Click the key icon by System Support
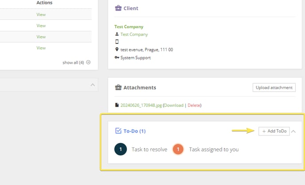Viewport: 305px width, 185px height. [117, 58]
